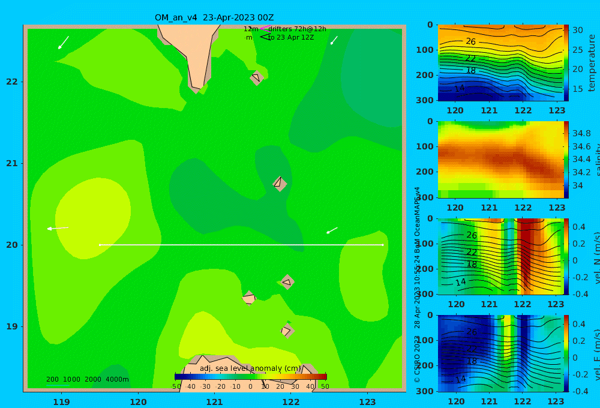The image size is (600, 408).
Task: Click the -0.4 tick on vel. E colorbar
Action: [x=579, y=391]
